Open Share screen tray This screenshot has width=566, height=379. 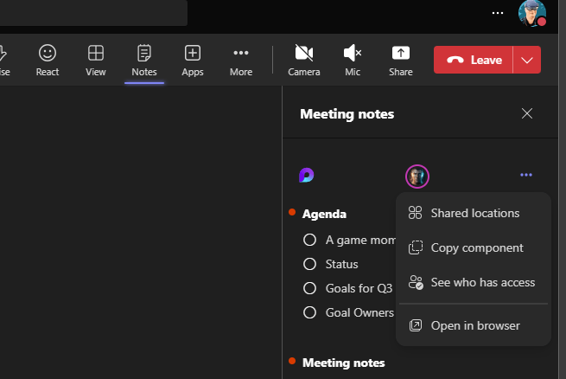click(x=400, y=60)
